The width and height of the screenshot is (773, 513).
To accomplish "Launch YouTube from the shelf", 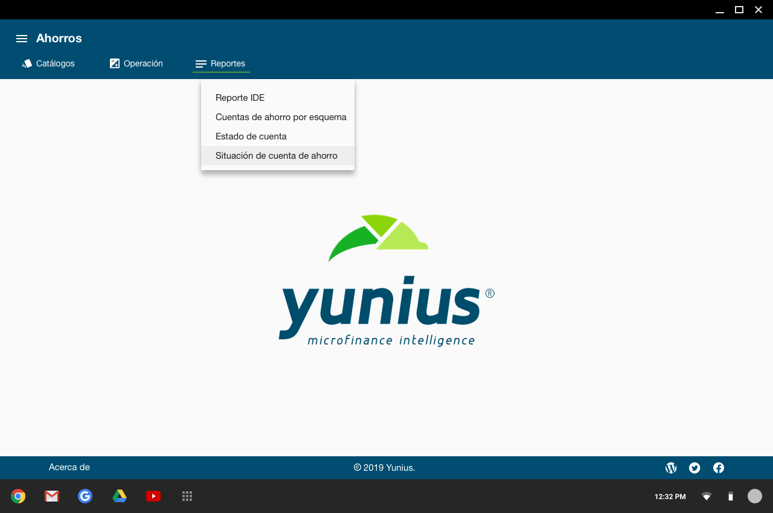I will tap(153, 496).
